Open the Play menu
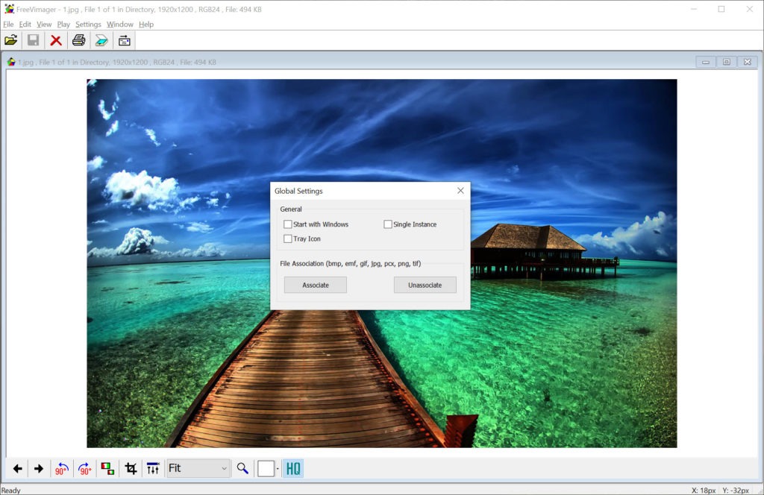 [63, 25]
